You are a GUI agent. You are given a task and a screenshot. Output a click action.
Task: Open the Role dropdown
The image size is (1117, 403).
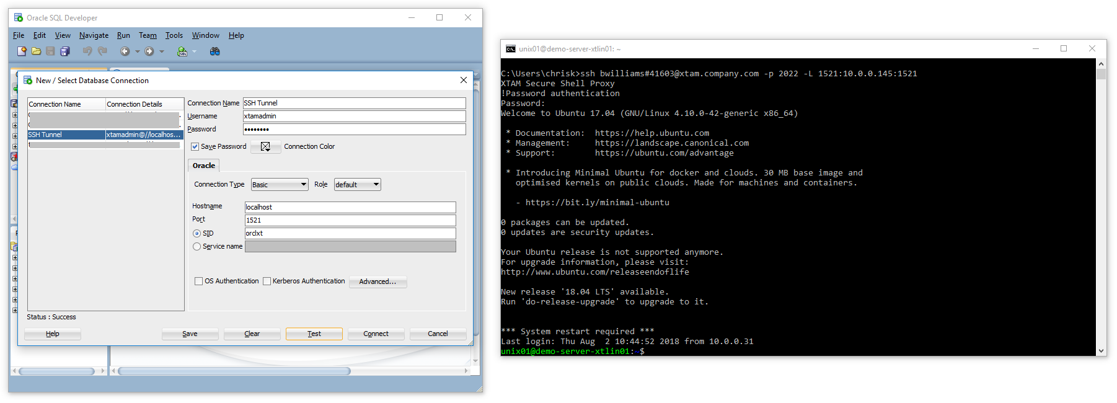click(x=357, y=185)
